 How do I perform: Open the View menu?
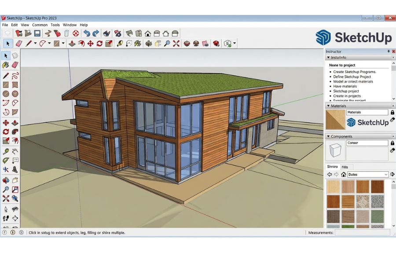pyautogui.click(x=25, y=25)
